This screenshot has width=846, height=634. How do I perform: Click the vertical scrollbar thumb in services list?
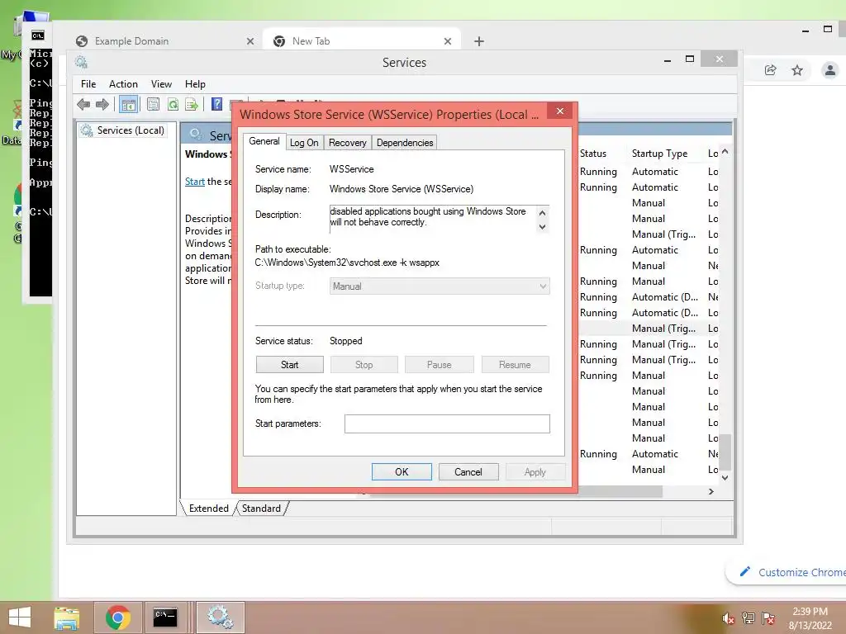[725, 452]
